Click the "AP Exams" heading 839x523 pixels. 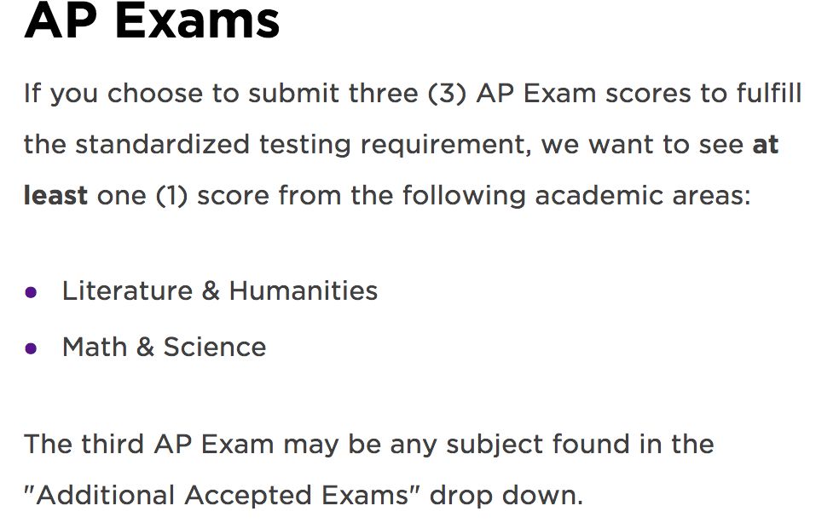pyautogui.click(x=152, y=21)
